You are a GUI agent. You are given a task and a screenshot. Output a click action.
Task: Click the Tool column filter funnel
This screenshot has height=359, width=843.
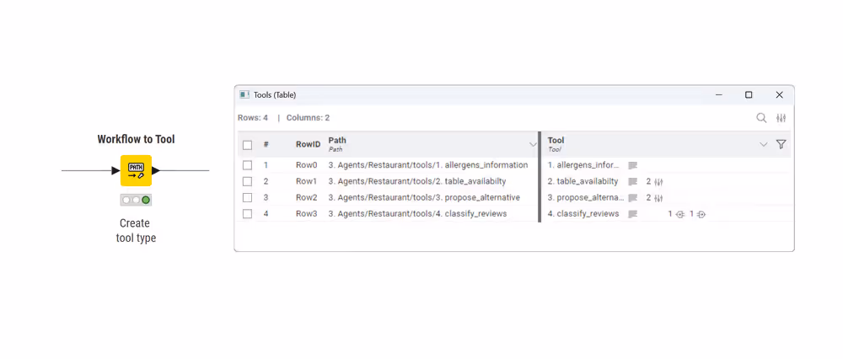[x=781, y=144]
